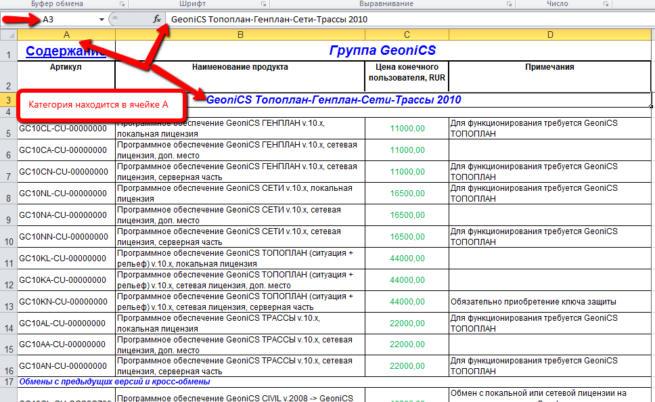This screenshot has height=402, width=655.
Task: Select cell GC10CL-CU-00000000
Action: point(66,129)
